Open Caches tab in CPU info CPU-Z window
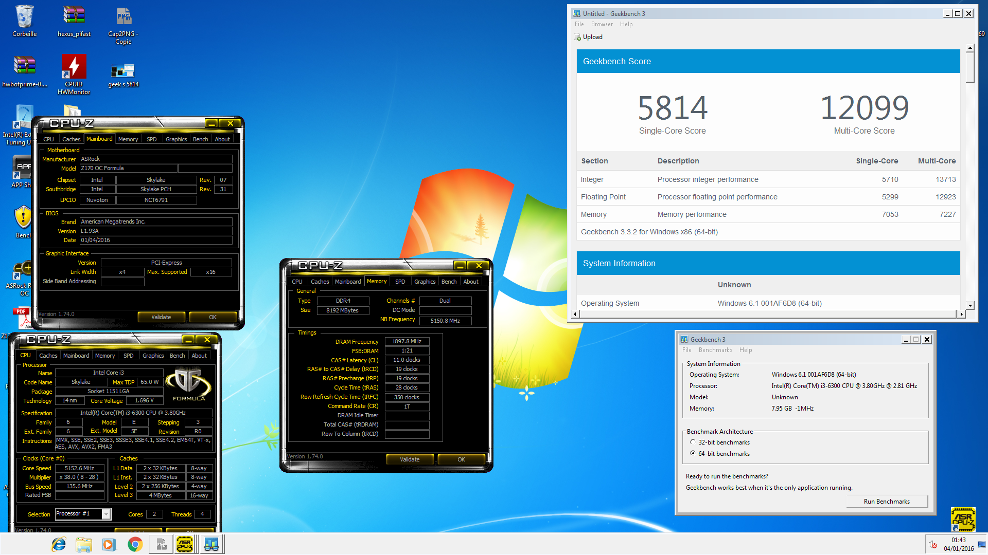 tap(48, 356)
